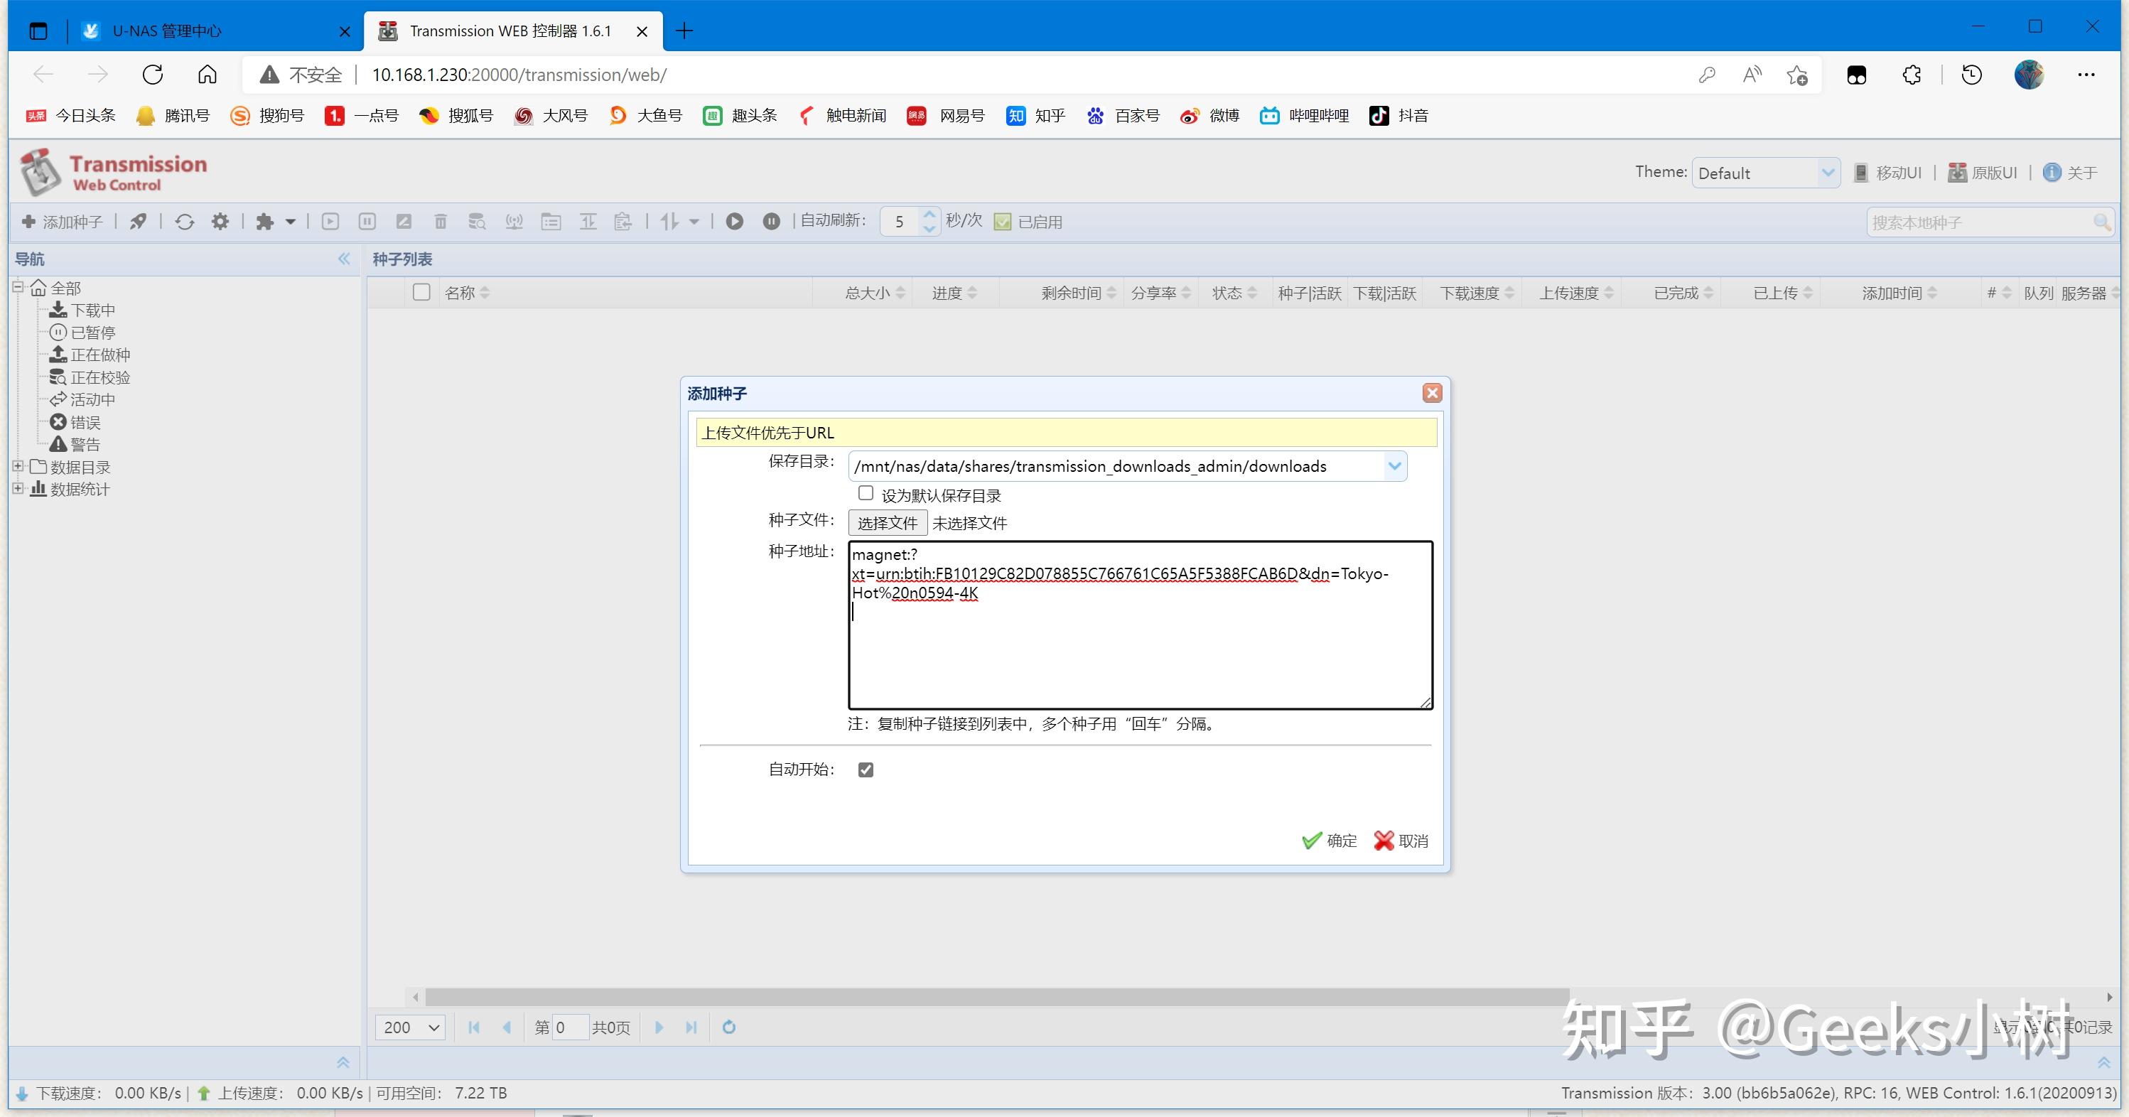This screenshot has width=2129, height=1117.
Task: Click the 取消 cancel button
Action: click(1401, 840)
